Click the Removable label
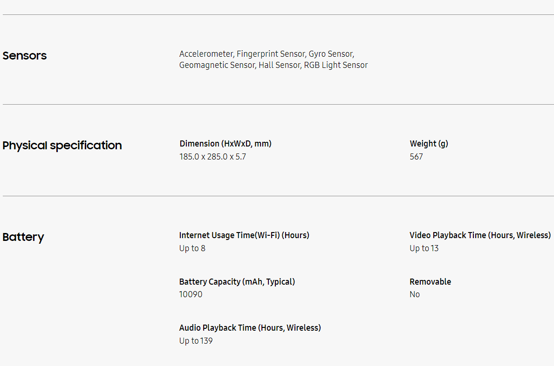Screen dimensions: 554x366 (x=430, y=282)
